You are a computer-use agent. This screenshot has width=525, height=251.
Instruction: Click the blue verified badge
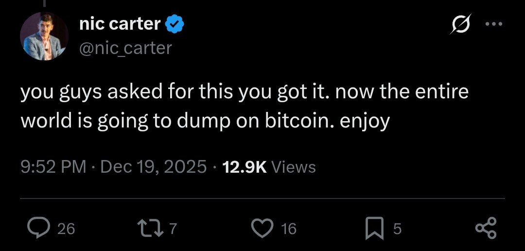175,24
